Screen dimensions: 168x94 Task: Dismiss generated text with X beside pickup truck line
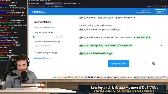(x=161, y=45)
